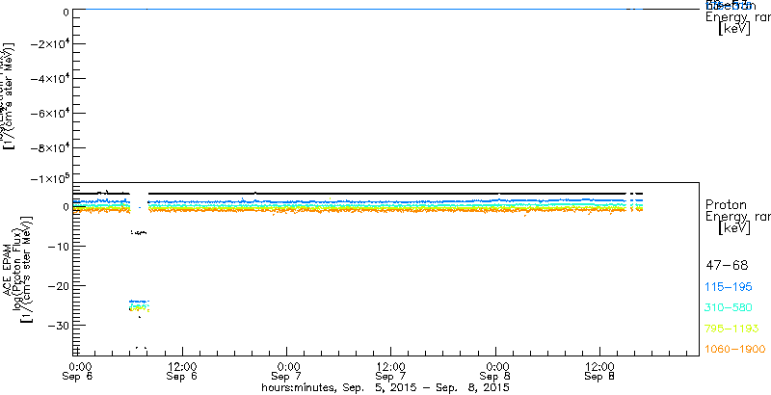
Task: Click the 12:00 Sep 8 time axis label
Action: [x=599, y=370]
